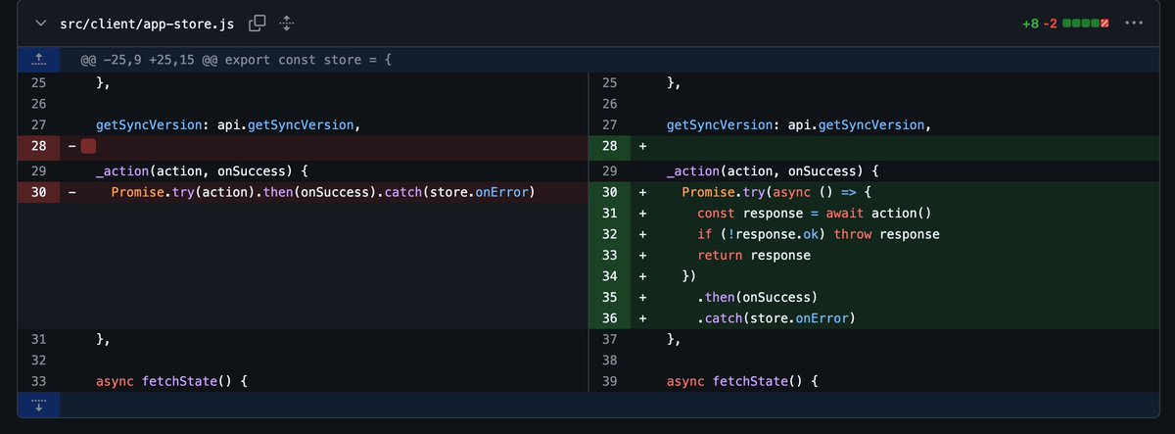Select left line number 31
Image resolution: width=1175 pixels, height=434 pixels.
39,339
